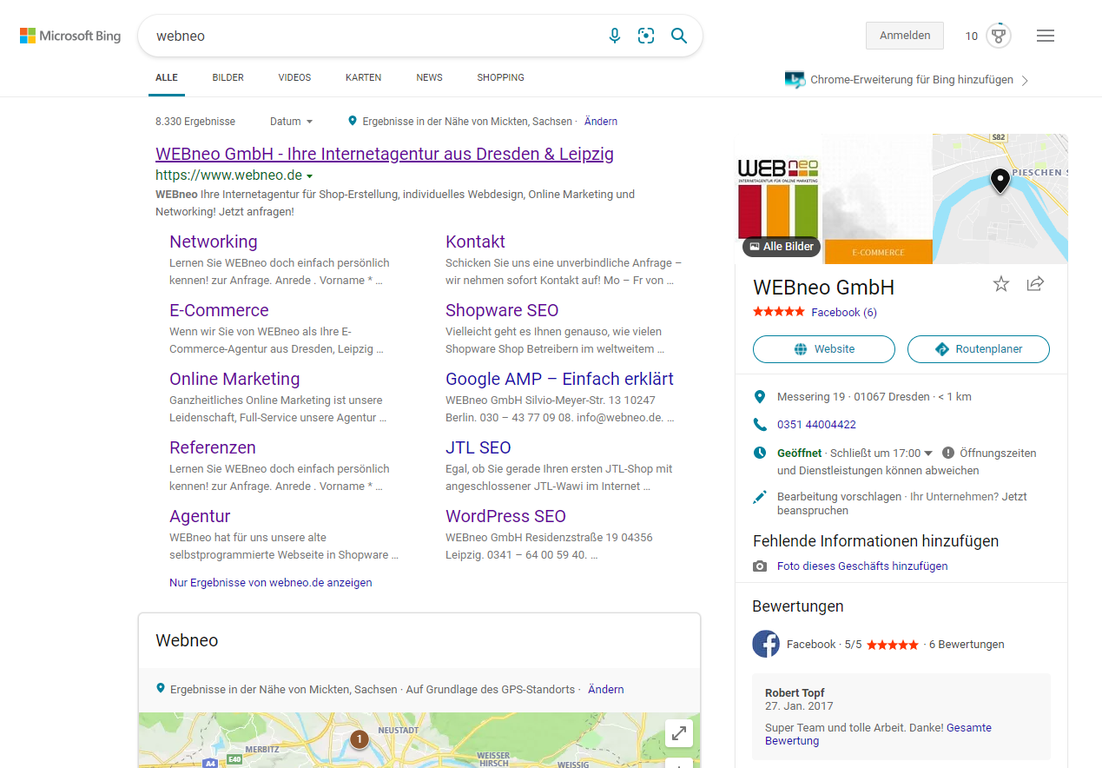Open the WEBneo logo thumbnail image
Screen dimensions: 1102x768
coord(778,198)
